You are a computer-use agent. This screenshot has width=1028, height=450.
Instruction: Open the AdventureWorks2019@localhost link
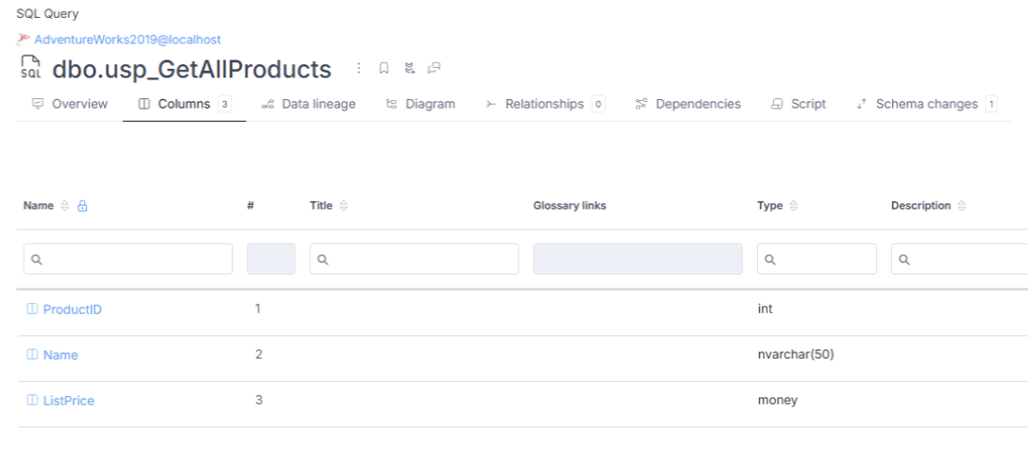click(126, 39)
